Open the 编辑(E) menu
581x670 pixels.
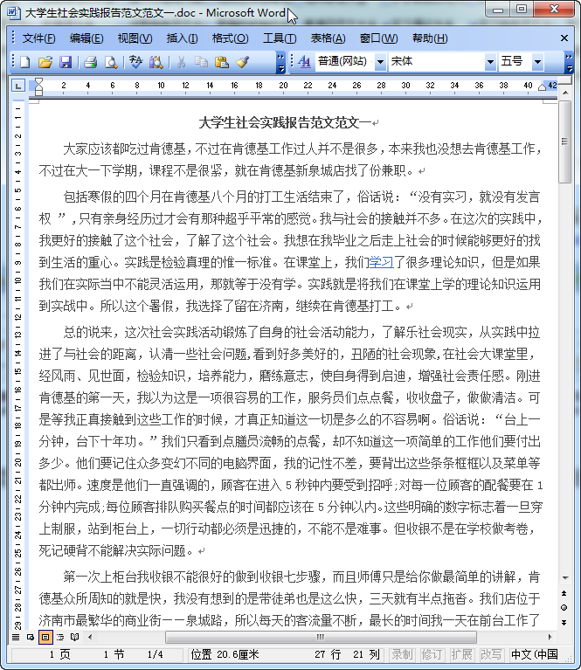point(86,38)
